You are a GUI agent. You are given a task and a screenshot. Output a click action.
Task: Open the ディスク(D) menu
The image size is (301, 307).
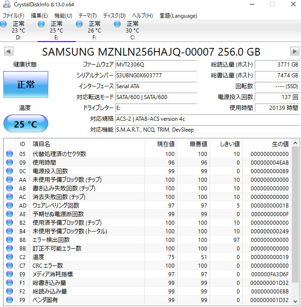[114, 16]
